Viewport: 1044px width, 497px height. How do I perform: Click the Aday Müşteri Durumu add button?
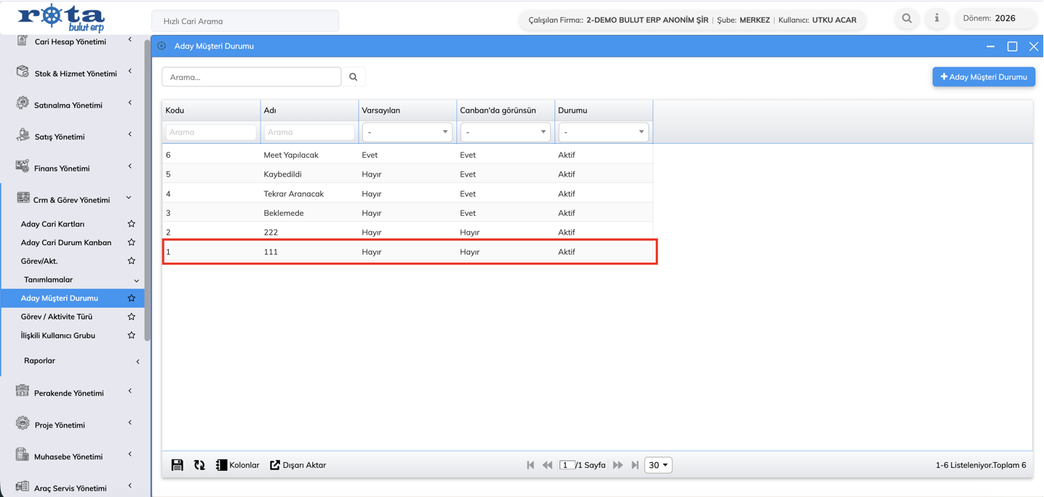983,77
